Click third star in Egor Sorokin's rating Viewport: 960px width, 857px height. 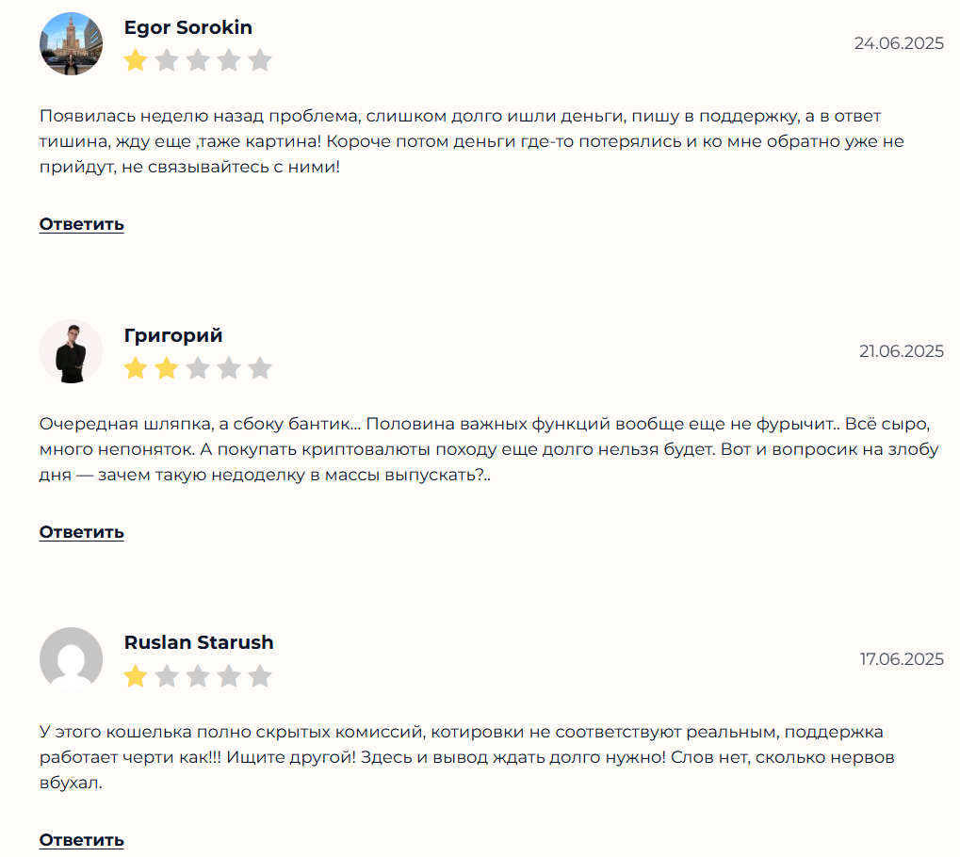point(198,61)
